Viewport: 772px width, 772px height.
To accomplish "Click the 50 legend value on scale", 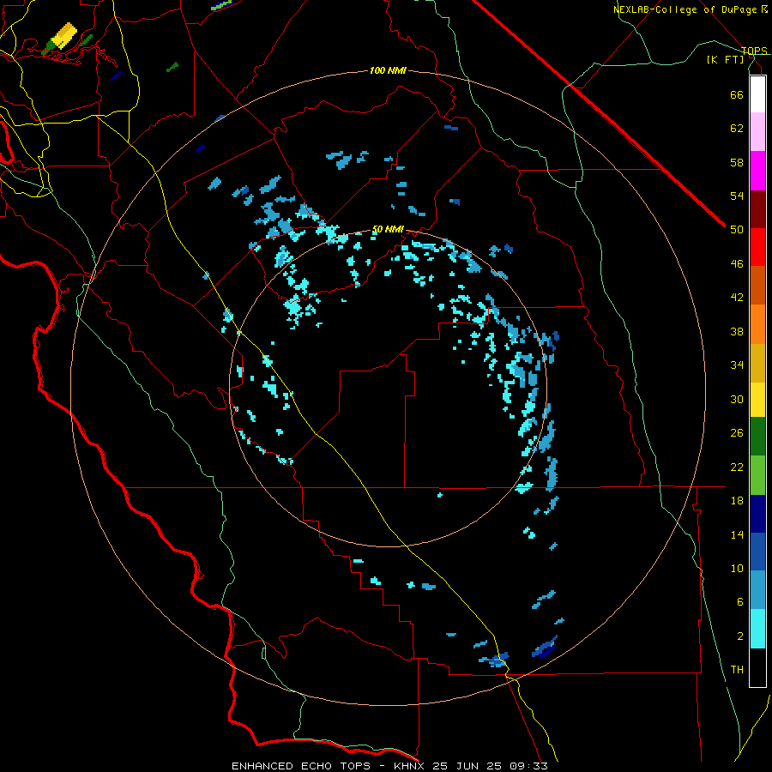I will tap(737, 230).
